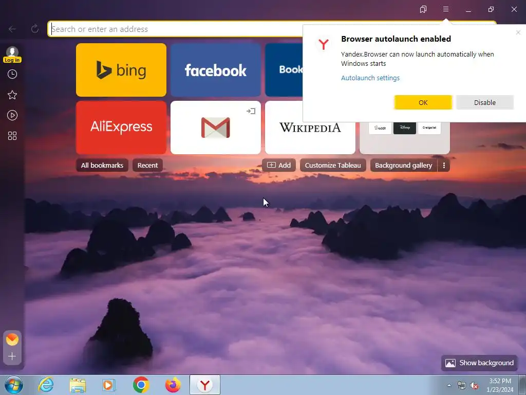
Task: Launch Google Chrome from taskbar
Action: point(141,385)
